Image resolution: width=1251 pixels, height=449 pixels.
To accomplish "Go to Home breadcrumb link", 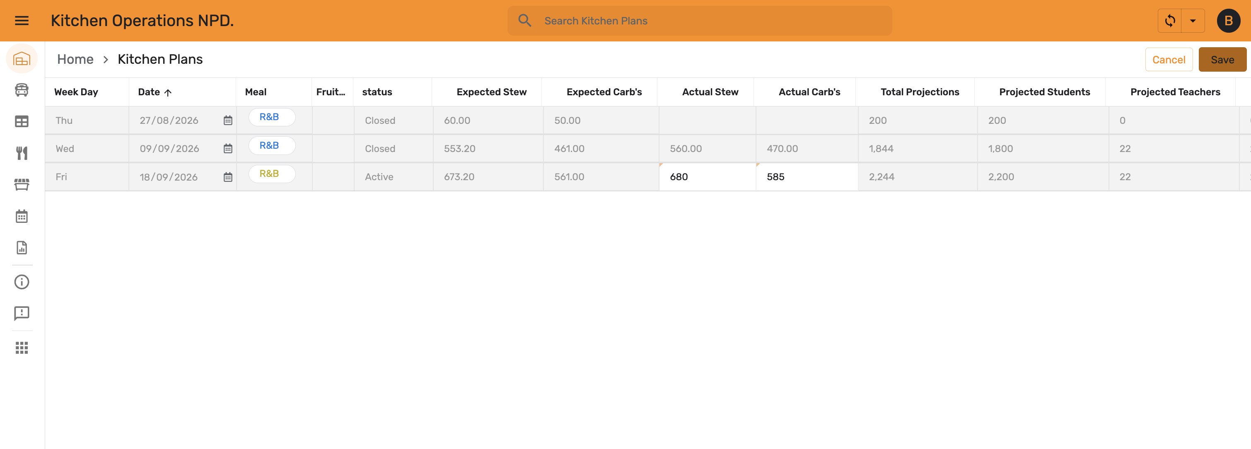I will tap(75, 59).
